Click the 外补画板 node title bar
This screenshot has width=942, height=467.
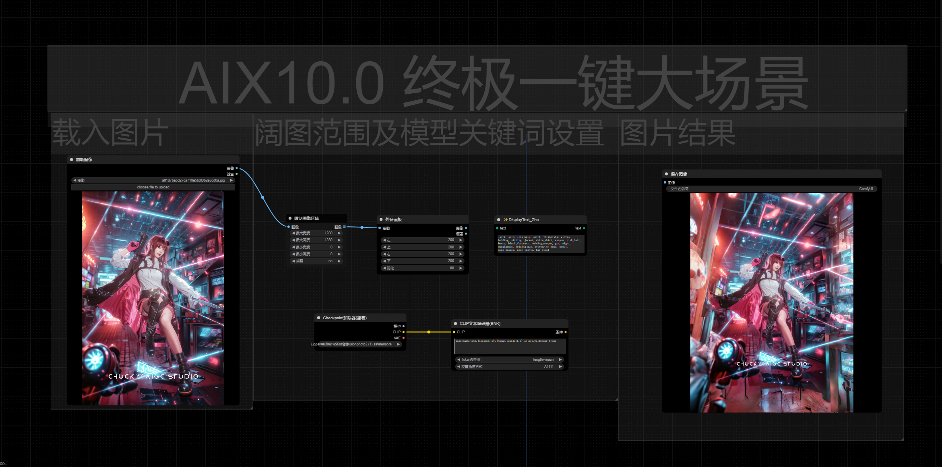pyautogui.click(x=423, y=220)
